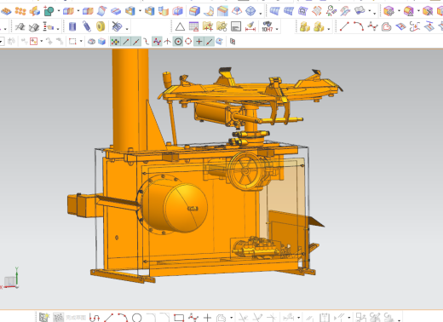Viewport: 443px width, 322px height.
Task: Toggle the Quadrant Point snap option
Action: click(x=188, y=42)
